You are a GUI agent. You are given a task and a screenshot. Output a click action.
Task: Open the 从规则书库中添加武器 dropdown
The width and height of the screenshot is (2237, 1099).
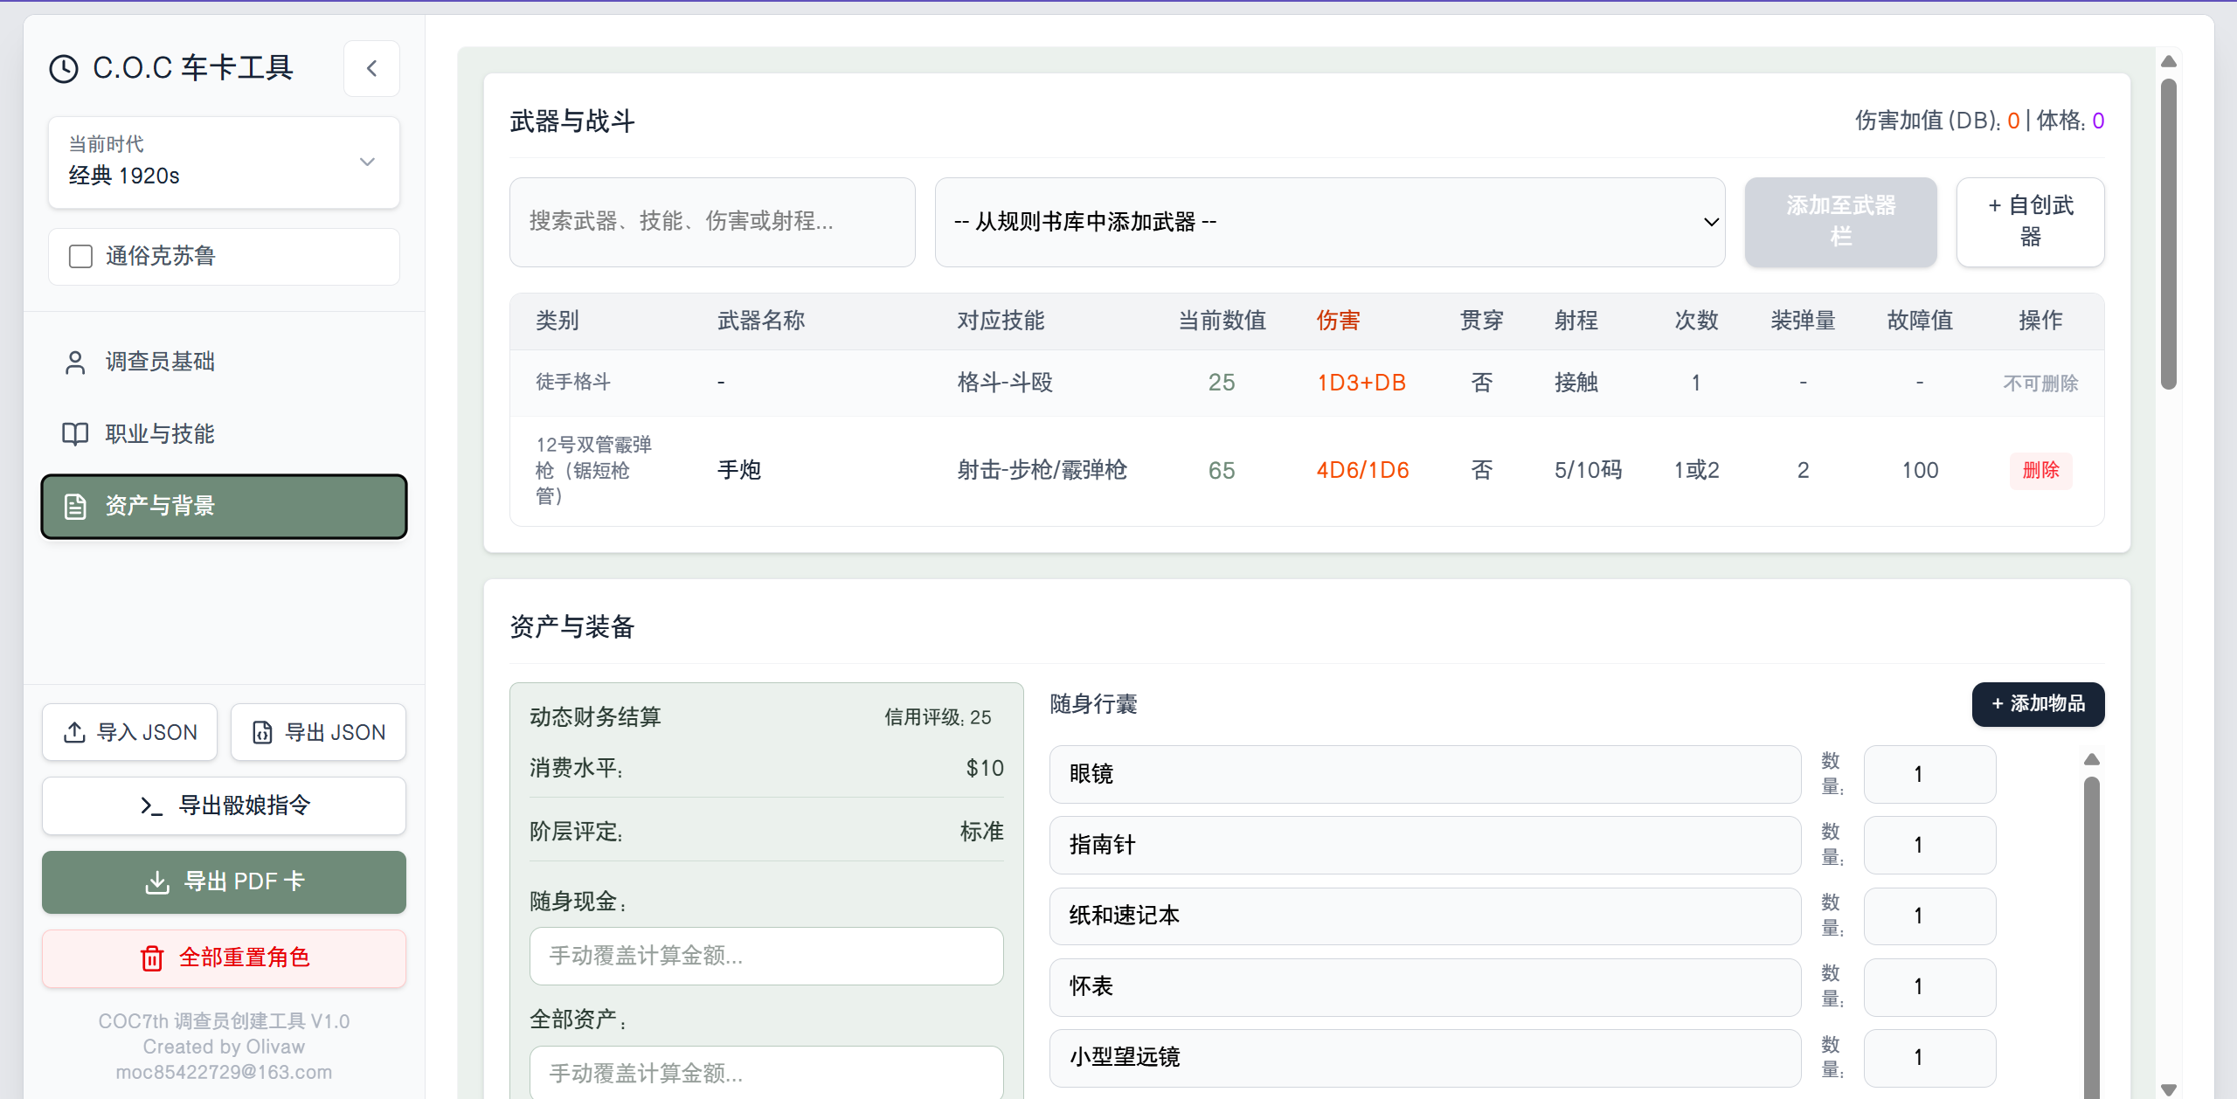click(1330, 222)
